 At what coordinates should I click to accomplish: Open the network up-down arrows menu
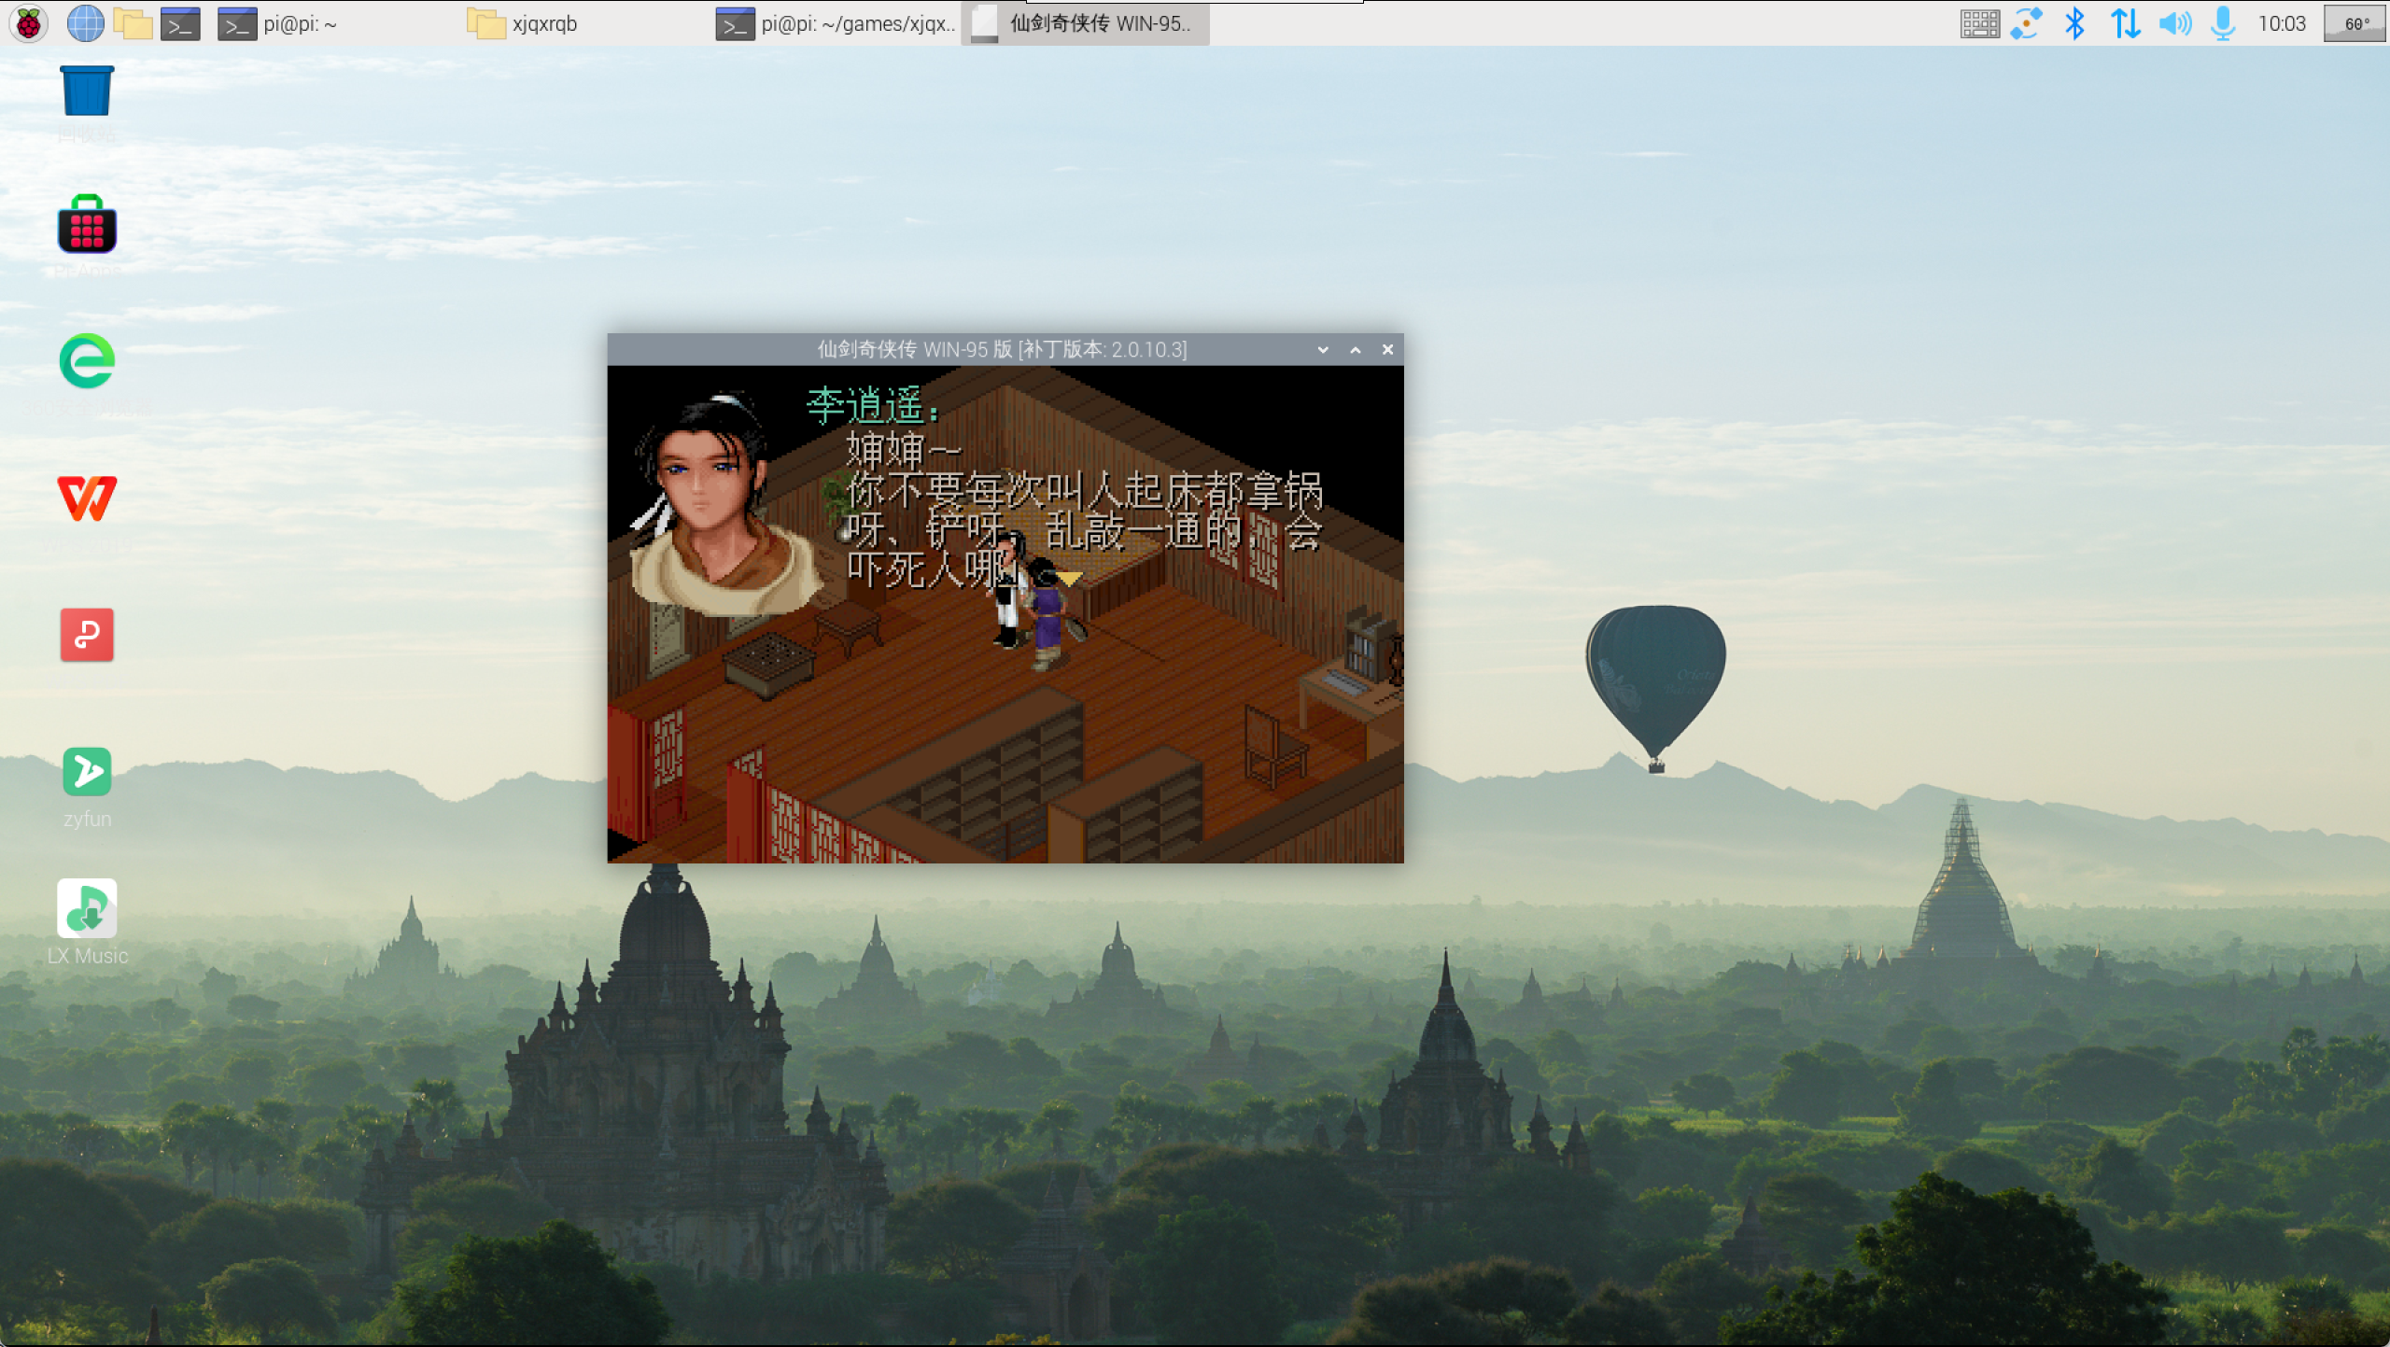2125,23
